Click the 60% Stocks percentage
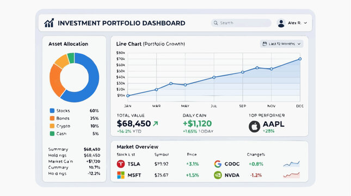351x196 pixels. [x=94, y=111]
